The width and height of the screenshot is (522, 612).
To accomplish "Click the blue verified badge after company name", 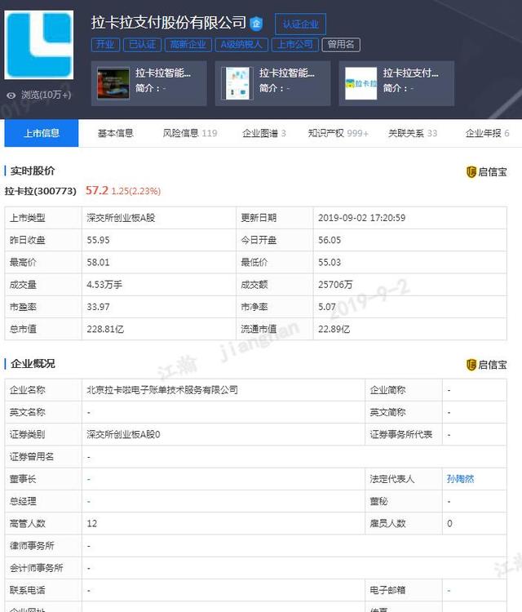I will click(x=256, y=24).
